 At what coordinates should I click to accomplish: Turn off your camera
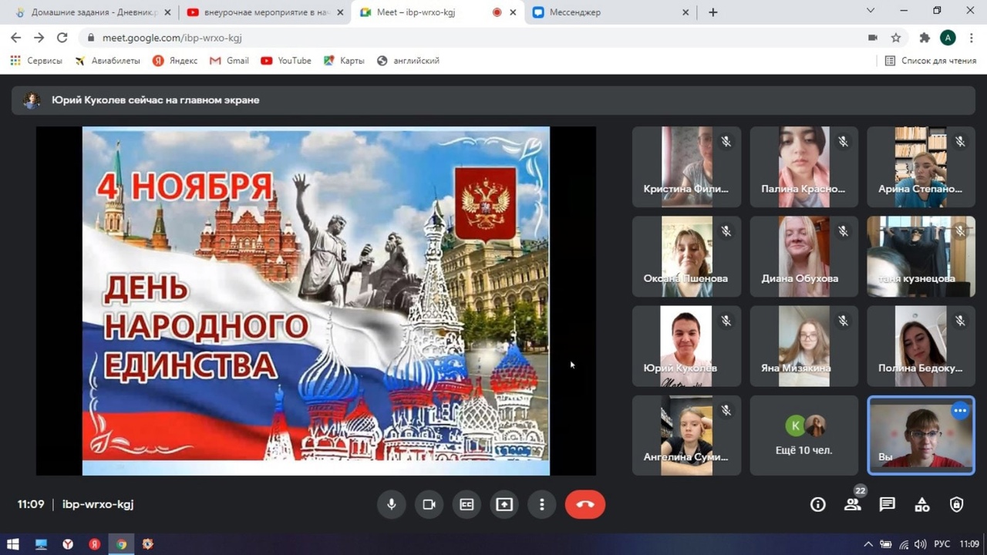point(428,504)
